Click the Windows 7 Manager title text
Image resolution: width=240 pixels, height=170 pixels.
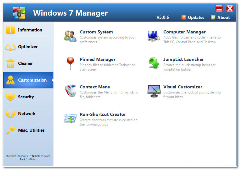point(70,13)
